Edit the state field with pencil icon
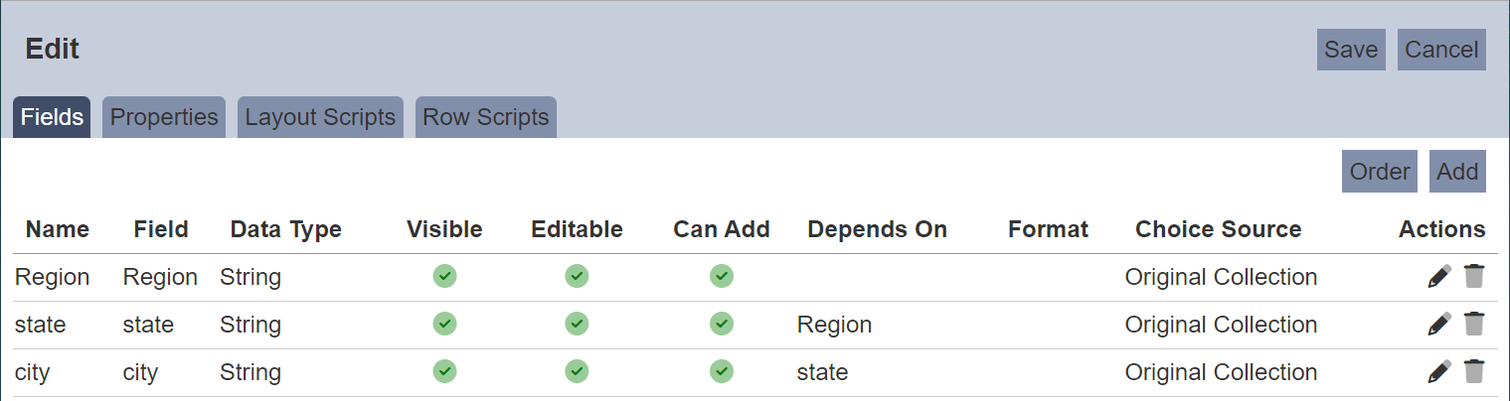 click(x=1439, y=325)
